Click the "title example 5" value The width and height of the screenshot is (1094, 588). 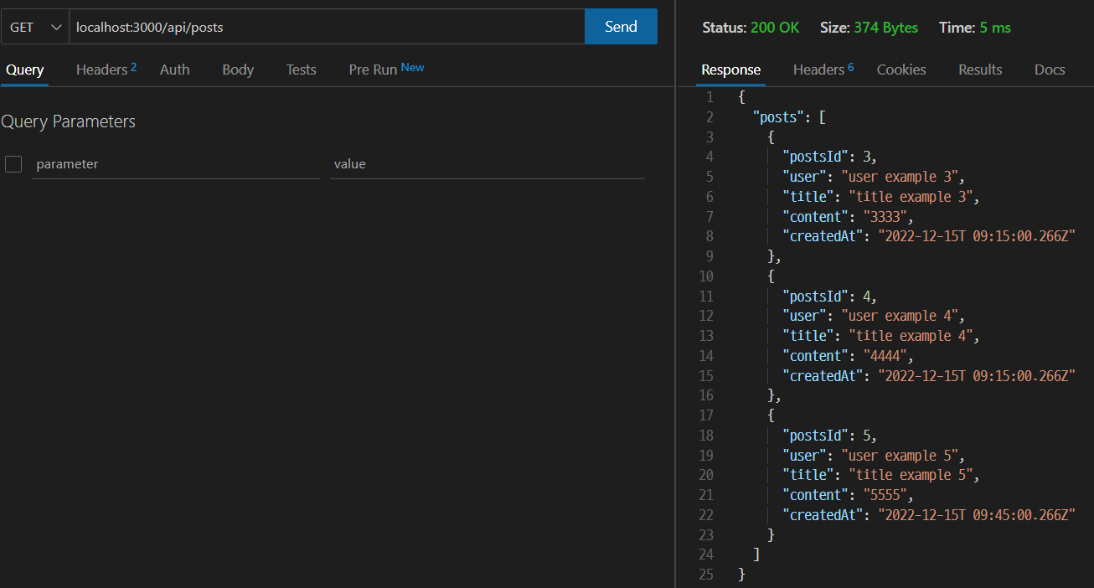[x=911, y=475]
